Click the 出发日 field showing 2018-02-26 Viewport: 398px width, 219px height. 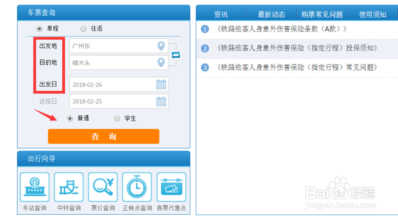pos(119,84)
